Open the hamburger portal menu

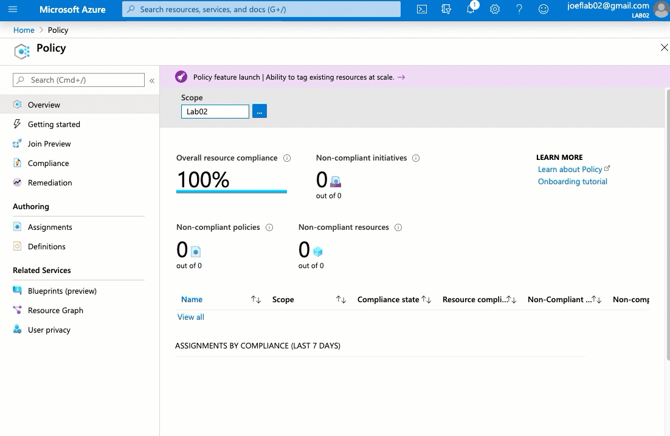click(x=13, y=9)
